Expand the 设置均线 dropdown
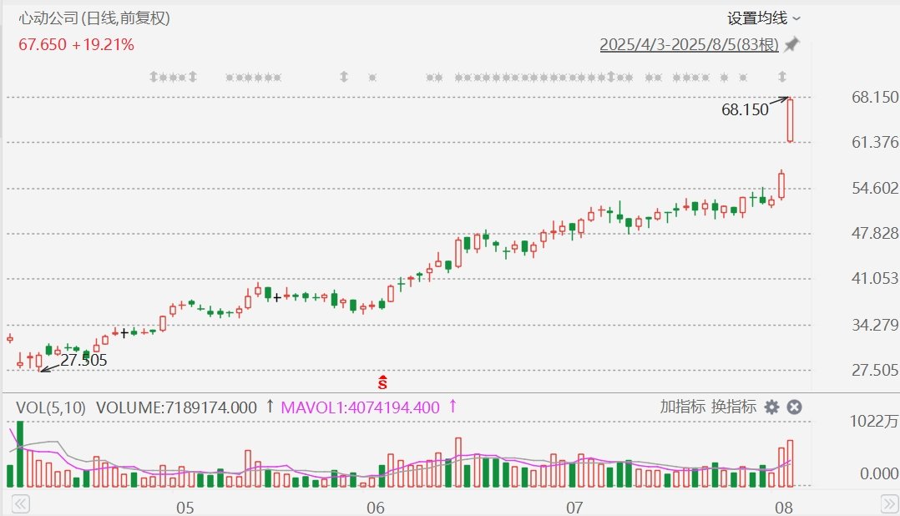Viewport: 900px width, 516px height. pyautogui.click(x=763, y=18)
